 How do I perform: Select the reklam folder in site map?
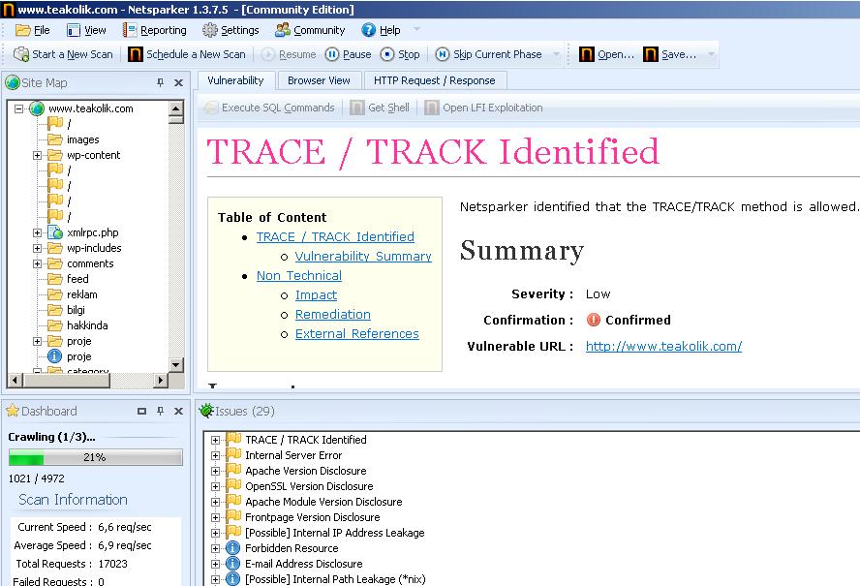(81, 294)
